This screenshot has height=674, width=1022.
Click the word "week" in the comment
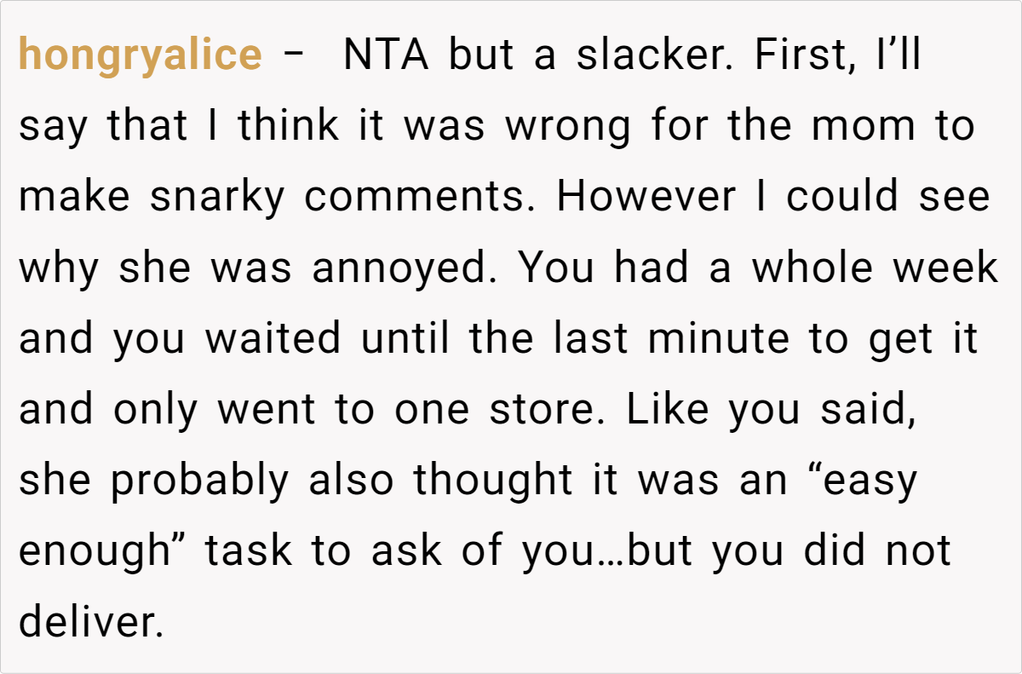point(945,269)
